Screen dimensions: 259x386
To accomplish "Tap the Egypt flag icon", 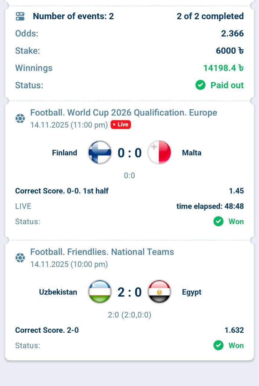I will [159, 292].
